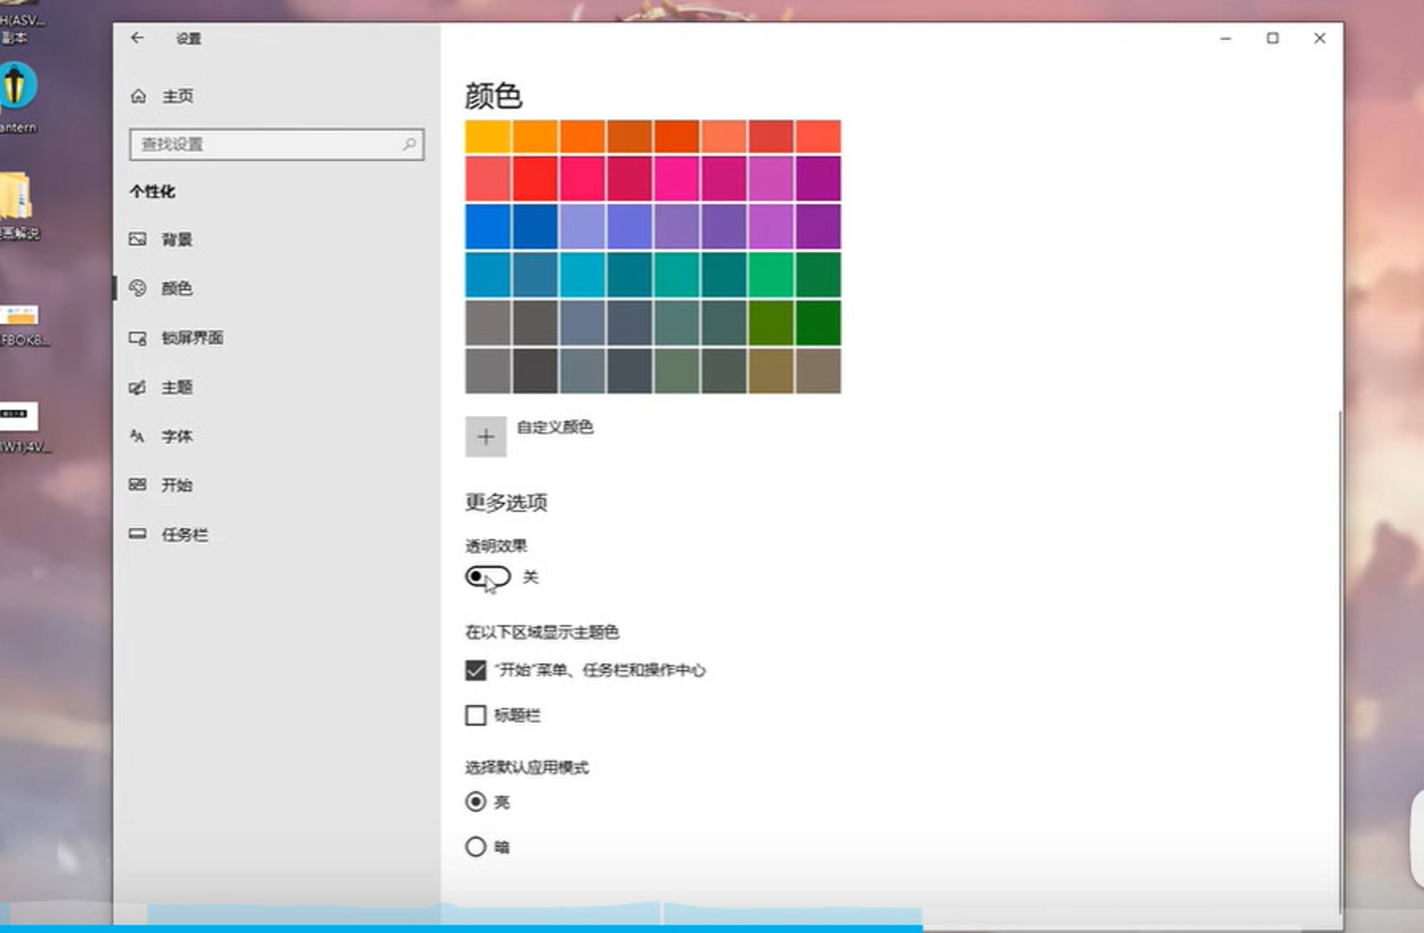Click the 自定义颜色 plus button

click(486, 437)
